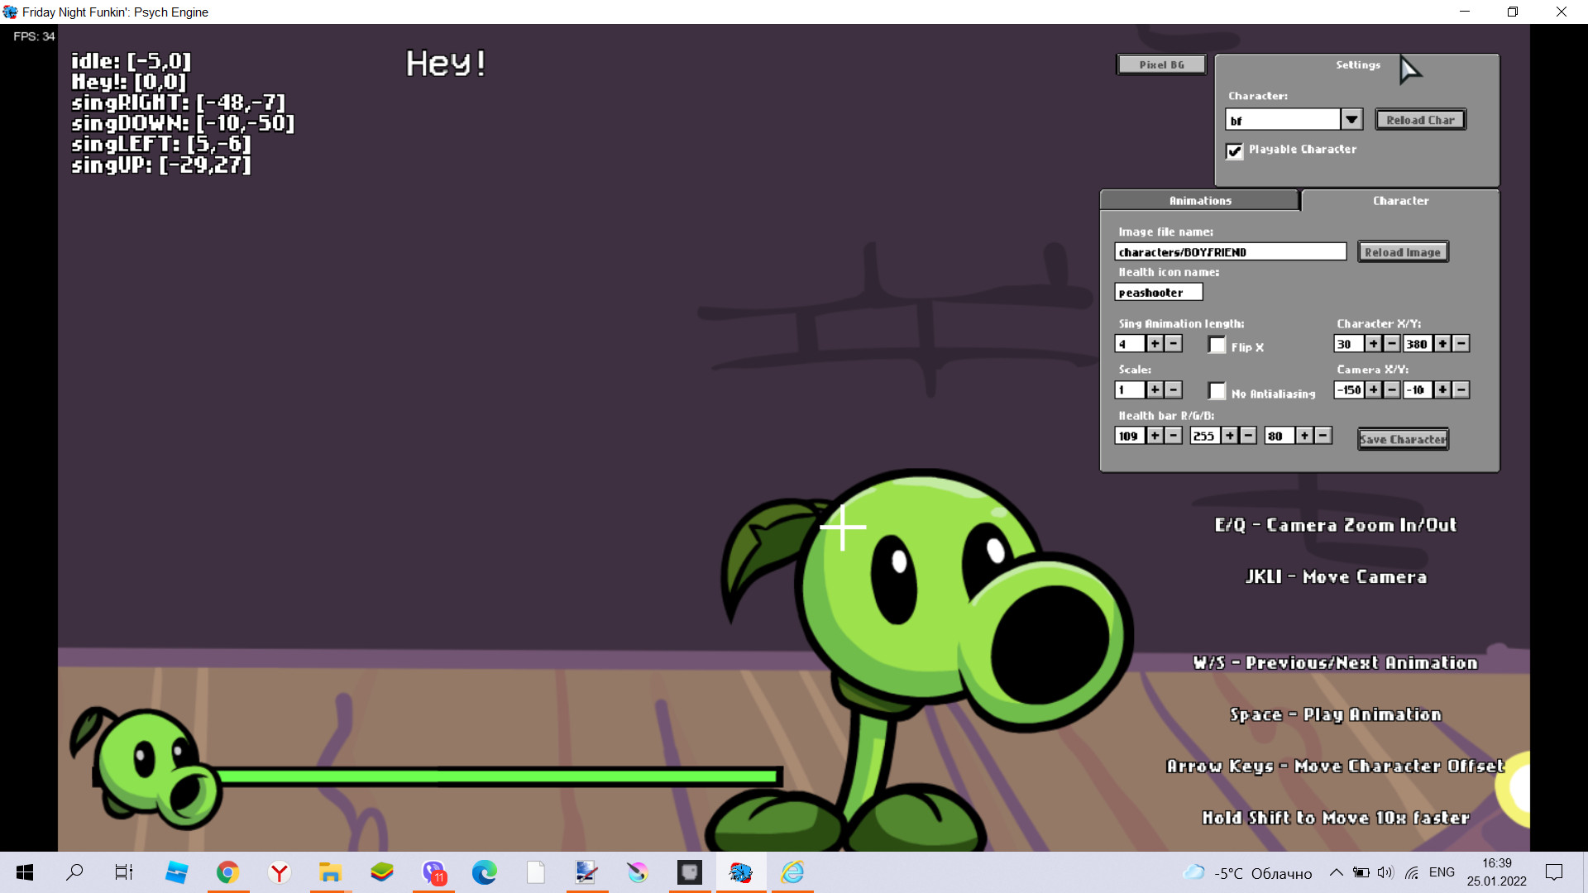Open the Character dropdown showing bf
This screenshot has height=893, width=1588.
point(1351,119)
